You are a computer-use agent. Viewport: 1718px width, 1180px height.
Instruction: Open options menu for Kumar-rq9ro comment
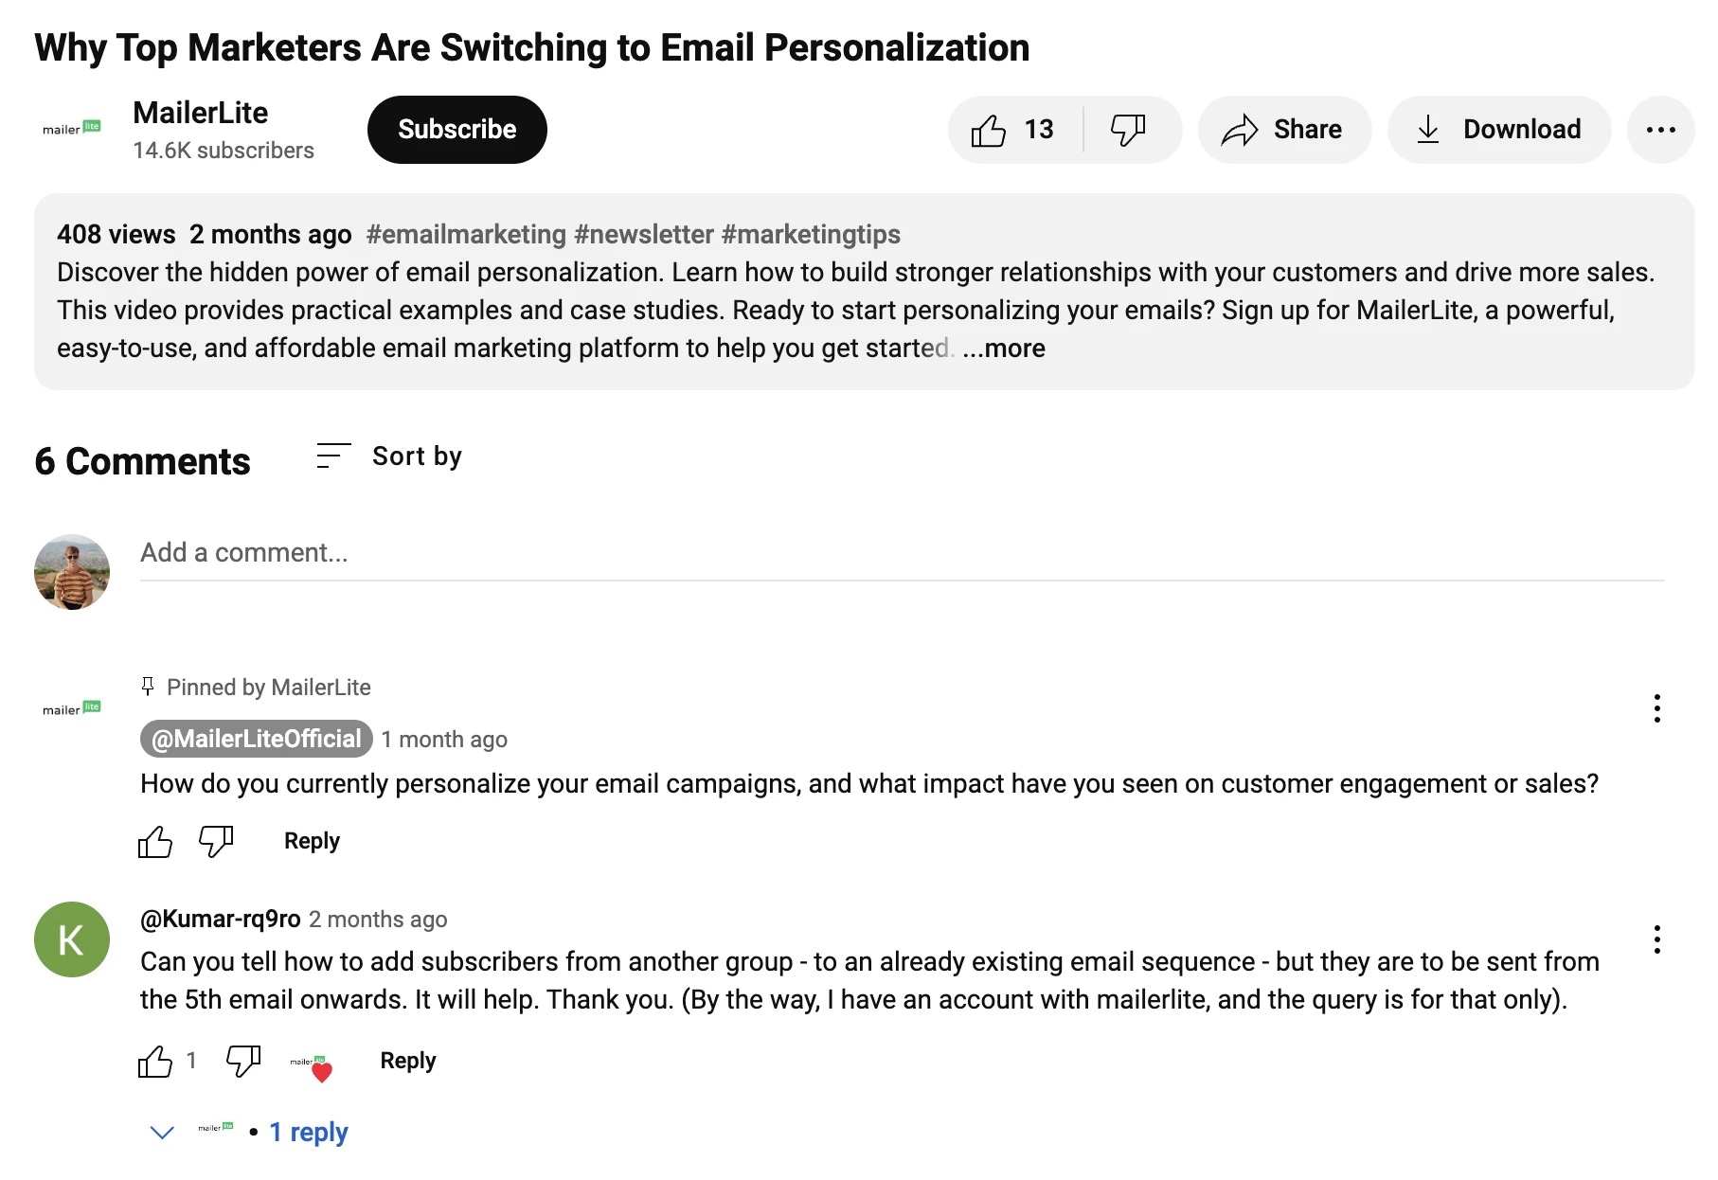tap(1656, 939)
